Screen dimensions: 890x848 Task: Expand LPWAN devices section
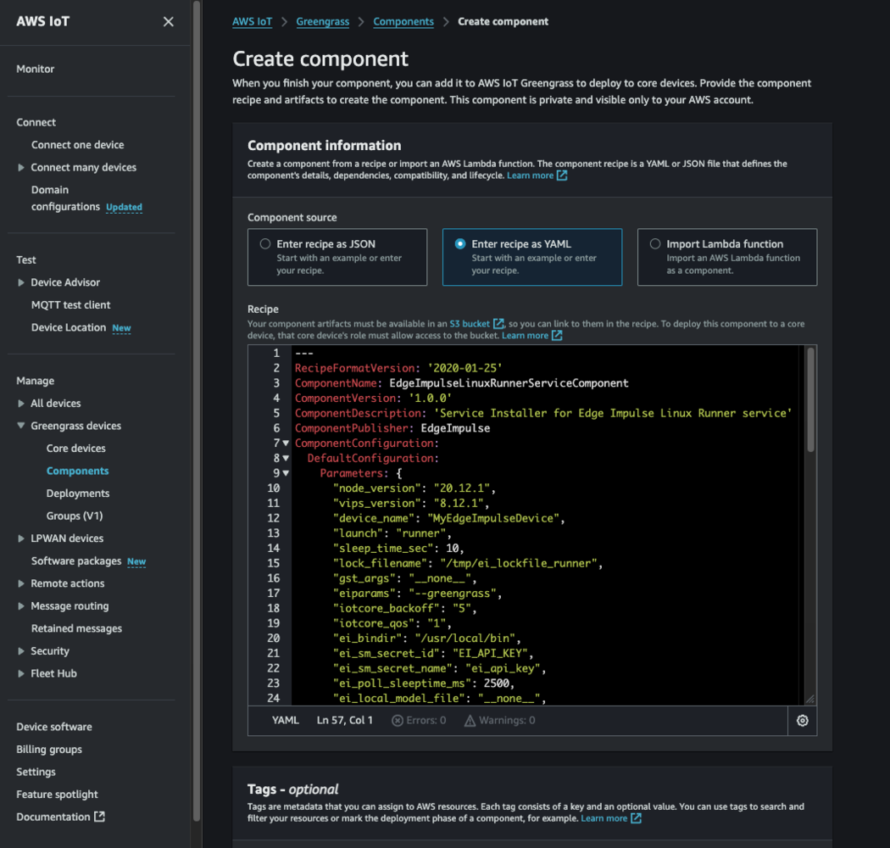click(21, 538)
